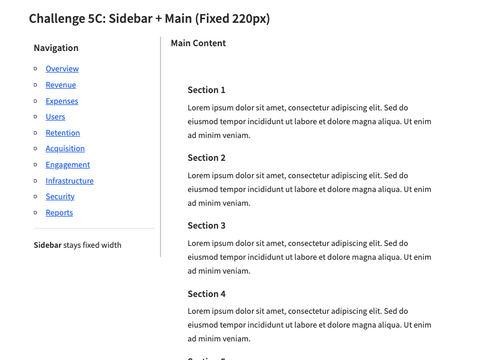
Task: Click the Main Content heading
Action: [x=198, y=43]
